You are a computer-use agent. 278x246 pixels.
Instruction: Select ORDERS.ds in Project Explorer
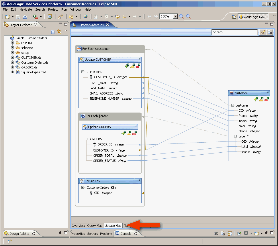pyautogui.click(x=29, y=67)
